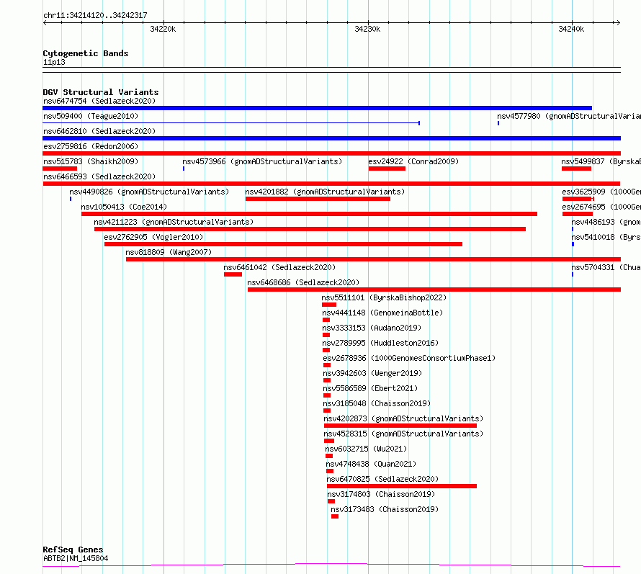Click the nsv4202873 red bar
Image resolution: width=641 pixels, height=574 pixels.
click(400, 426)
